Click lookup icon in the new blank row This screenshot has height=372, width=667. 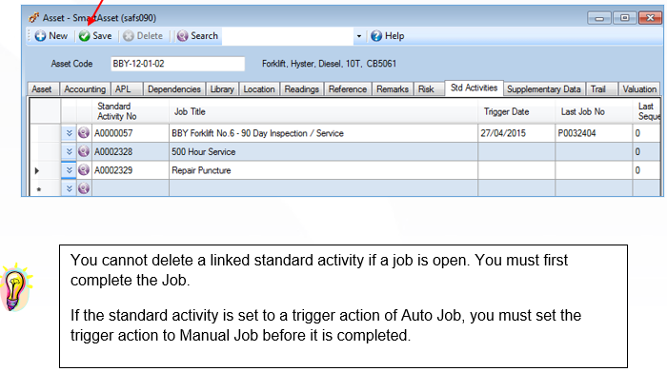(x=84, y=188)
